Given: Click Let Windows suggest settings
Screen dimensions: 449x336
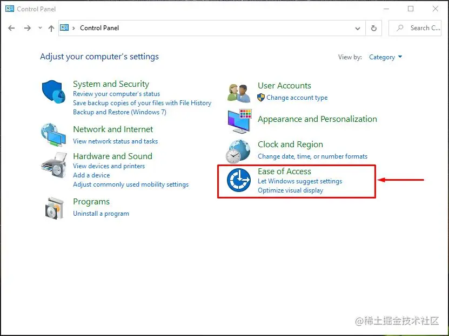Looking at the screenshot, I should (x=300, y=181).
